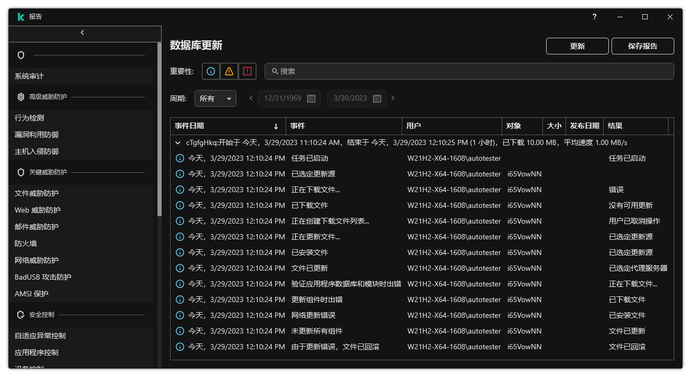
Task: Click the sort arrow on 事件日期 column
Action: [x=276, y=126]
